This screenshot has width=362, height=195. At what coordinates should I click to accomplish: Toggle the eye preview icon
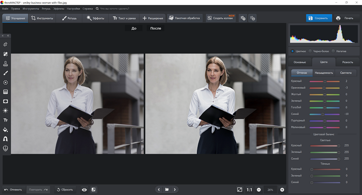click(84, 189)
